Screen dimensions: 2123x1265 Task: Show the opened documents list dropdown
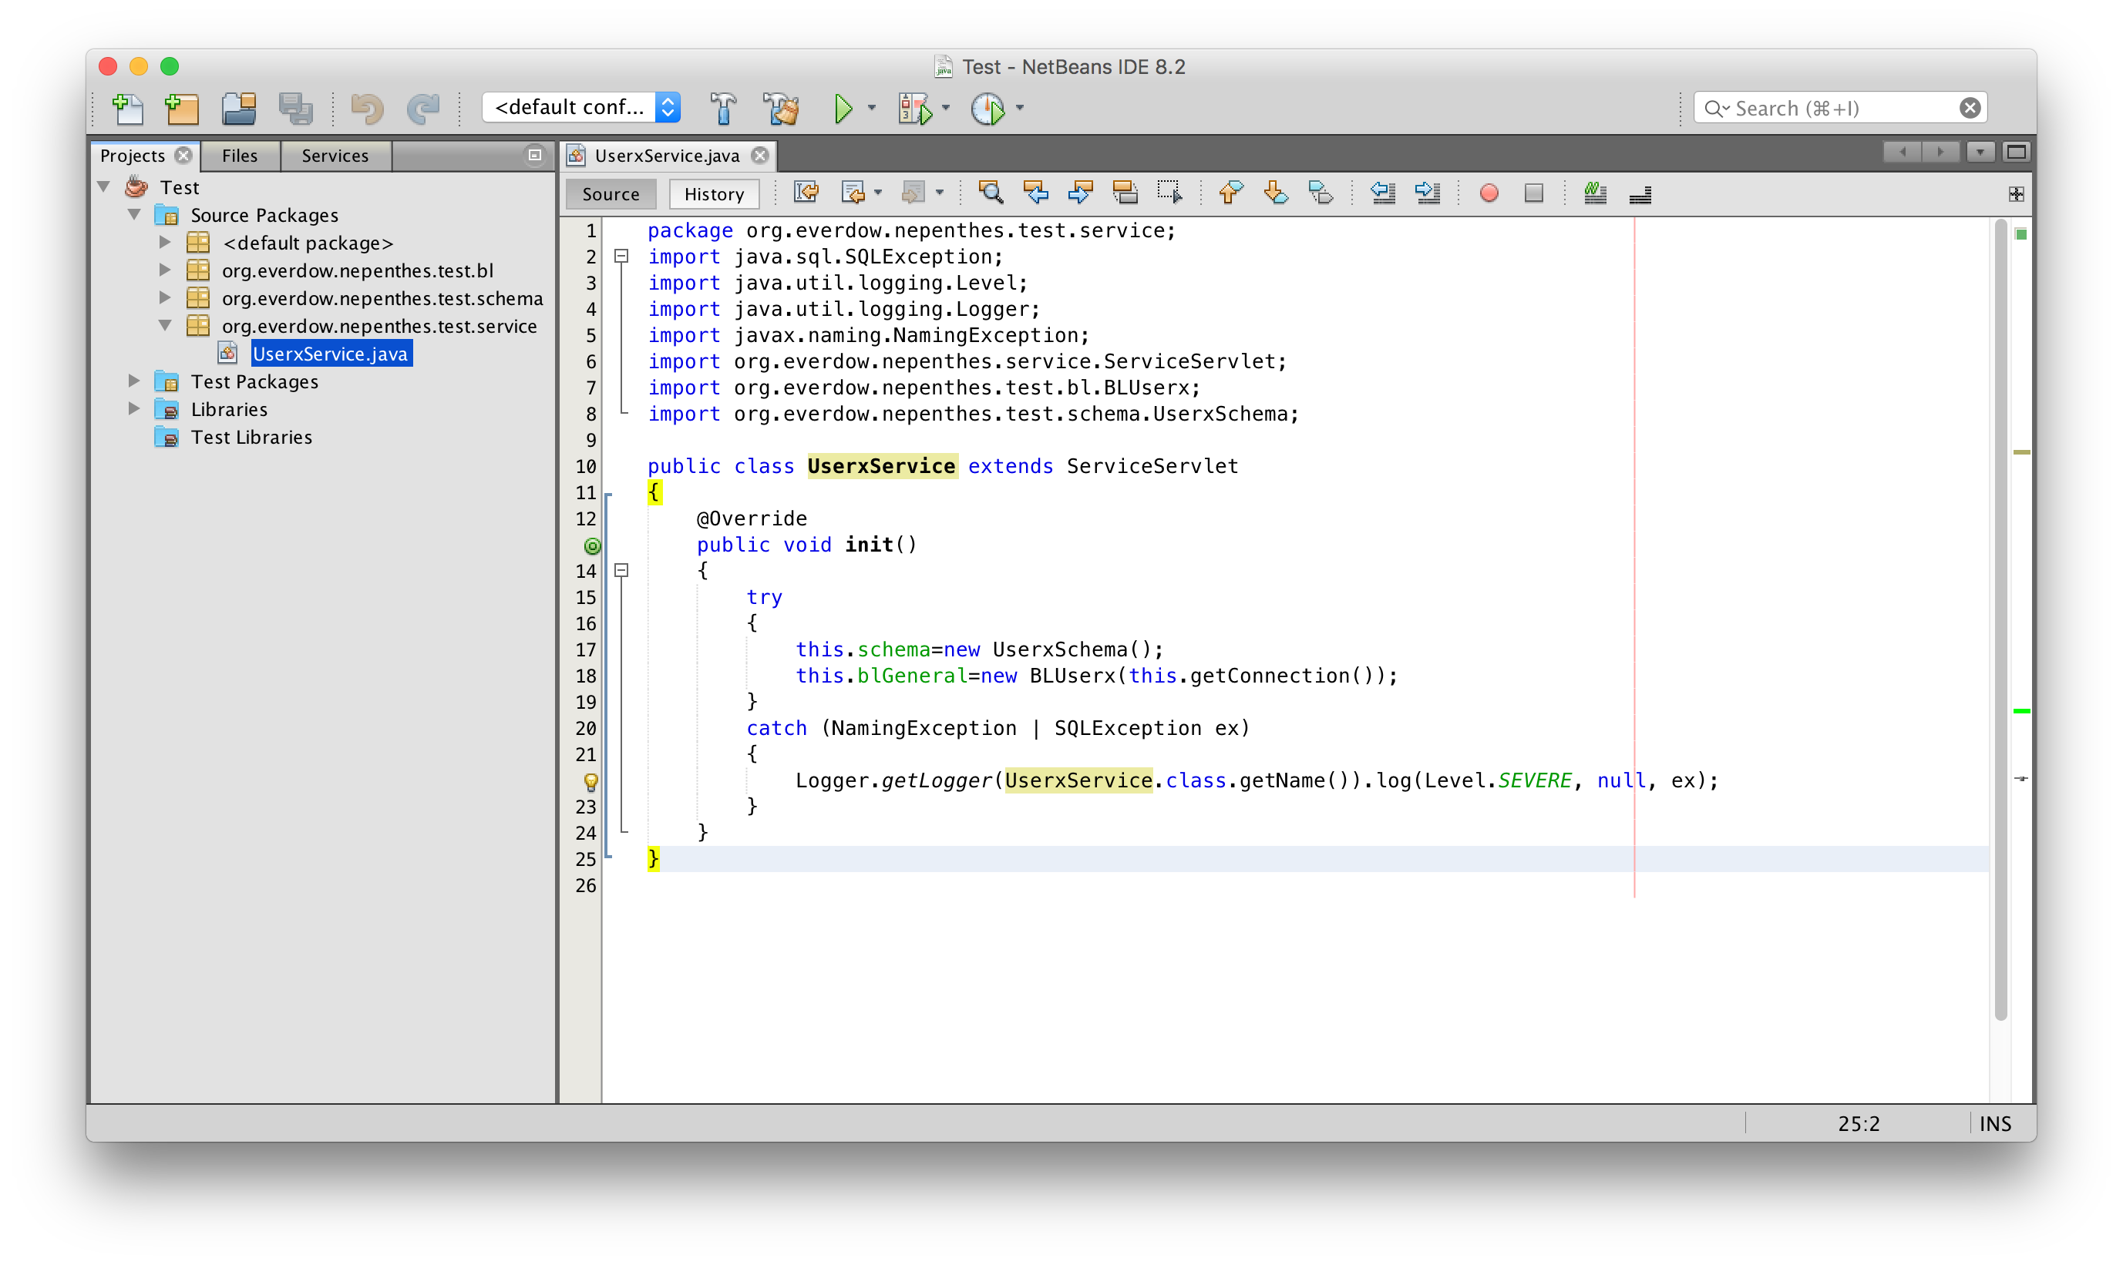tap(1980, 153)
